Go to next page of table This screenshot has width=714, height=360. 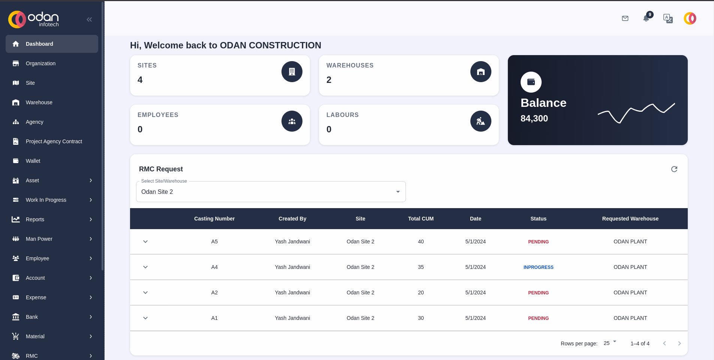pyautogui.click(x=679, y=343)
